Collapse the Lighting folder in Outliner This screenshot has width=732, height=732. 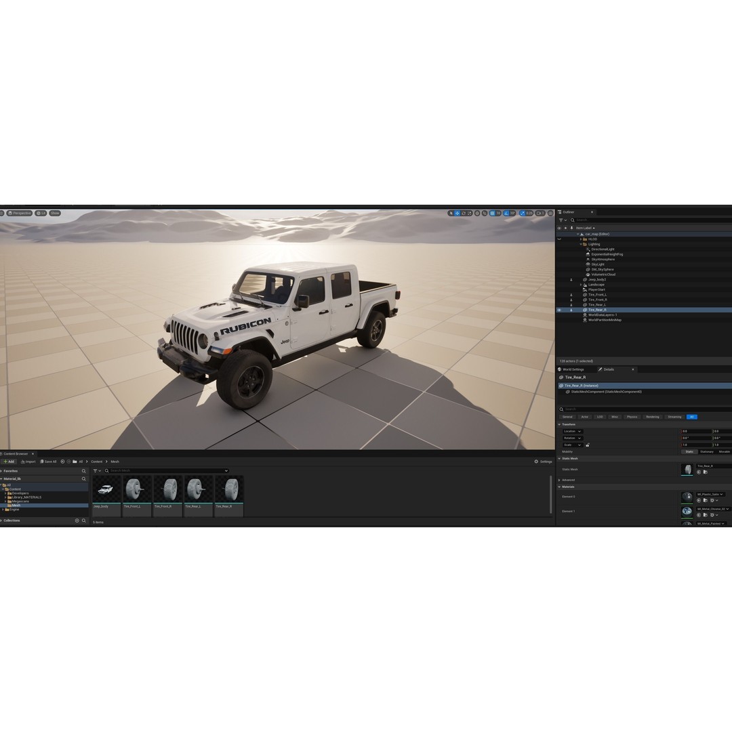click(x=581, y=245)
